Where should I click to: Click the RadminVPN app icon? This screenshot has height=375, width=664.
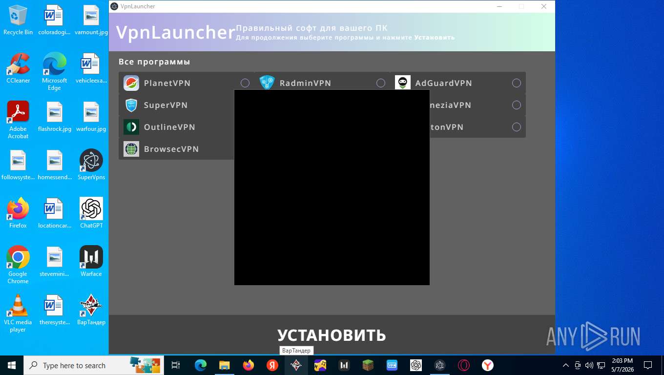click(x=267, y=83)
